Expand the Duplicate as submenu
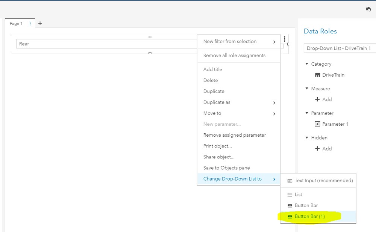 [x=238, y=102]
